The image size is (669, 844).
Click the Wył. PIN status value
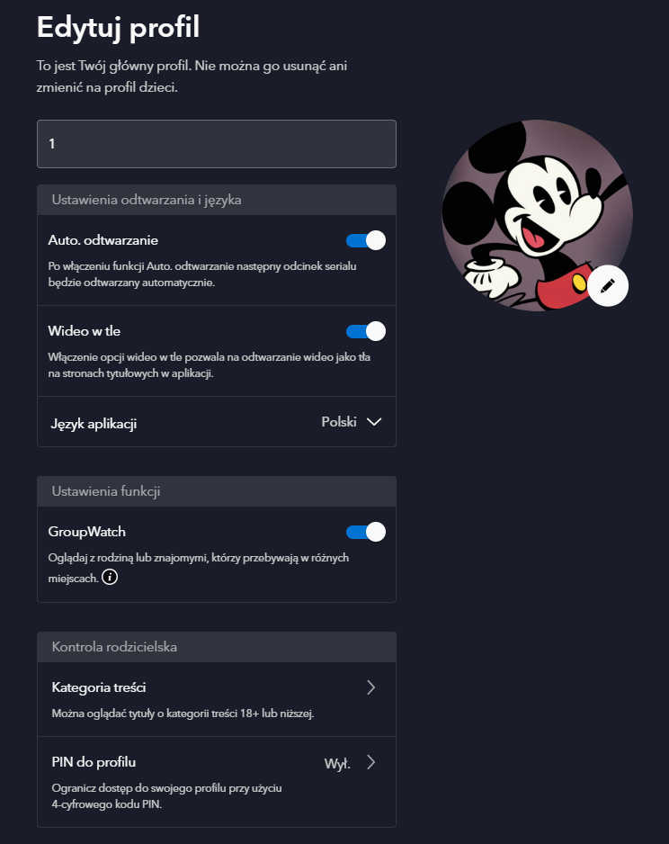coord(338,763)
